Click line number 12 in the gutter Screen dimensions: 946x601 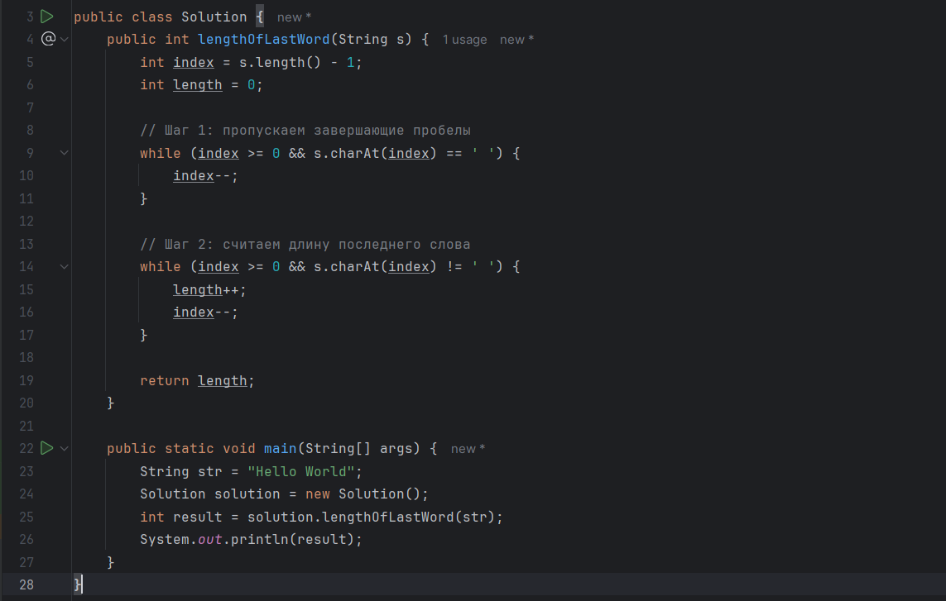tap(26, 222)
